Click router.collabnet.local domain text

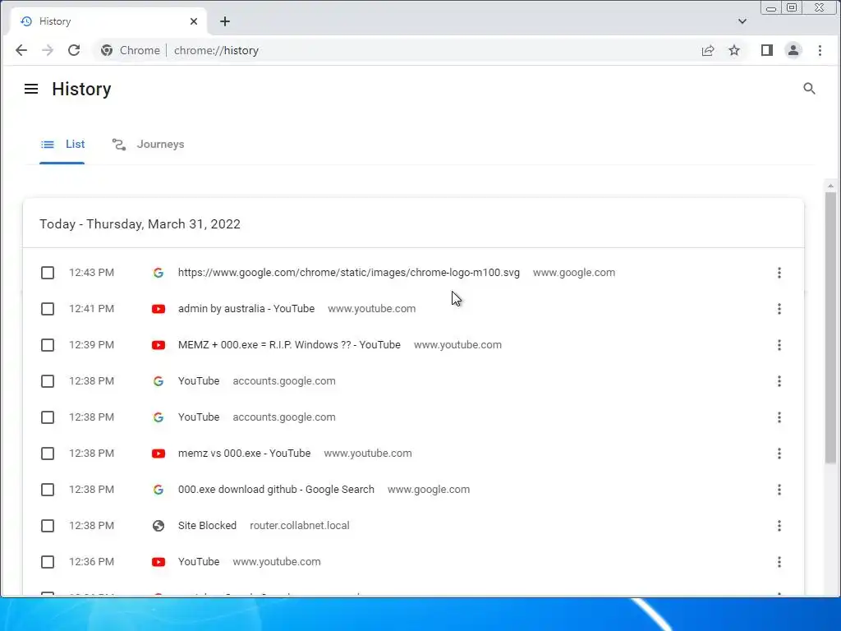click(x=299, y=526)
